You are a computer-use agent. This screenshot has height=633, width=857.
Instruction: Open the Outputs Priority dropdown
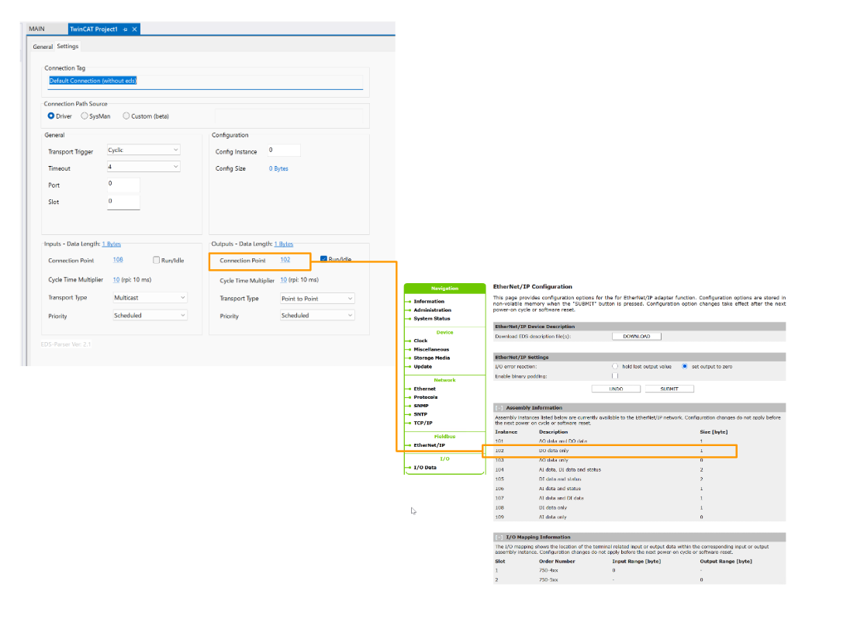click(x=316, y=316)
